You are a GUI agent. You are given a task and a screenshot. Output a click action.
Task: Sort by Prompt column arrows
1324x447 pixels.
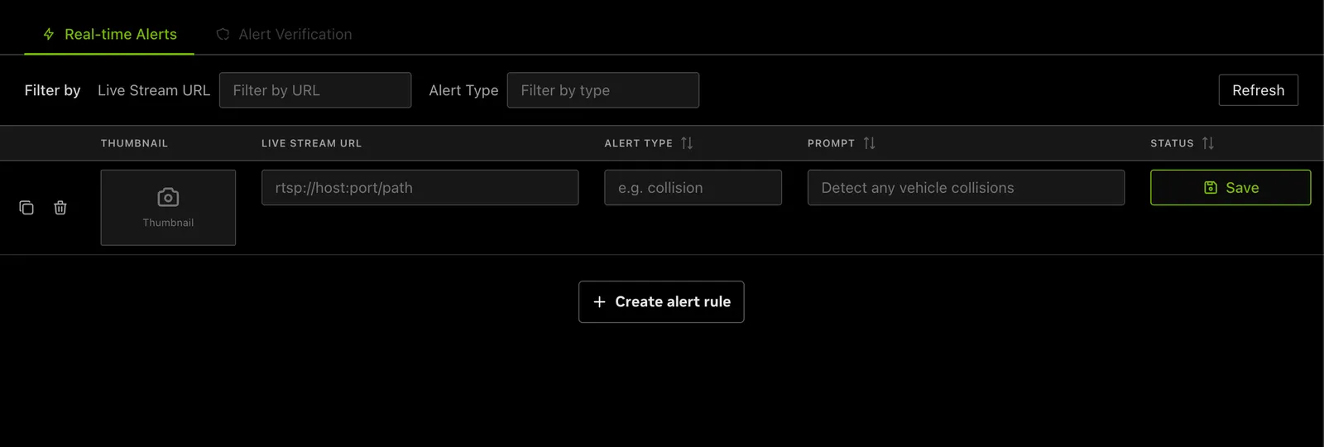pyautogui.click(x=869, y=143)
